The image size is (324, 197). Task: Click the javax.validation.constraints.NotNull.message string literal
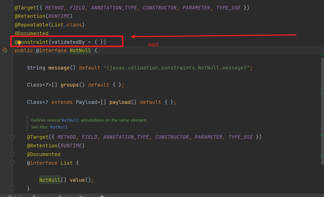tap(176, 68)
